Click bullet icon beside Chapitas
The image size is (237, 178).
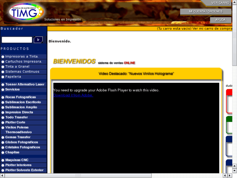pos(3,153)
